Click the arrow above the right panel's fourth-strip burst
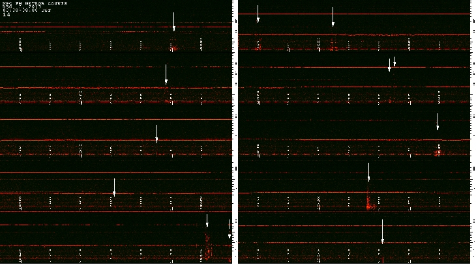 pyautogui.click(x=369, y=173)
